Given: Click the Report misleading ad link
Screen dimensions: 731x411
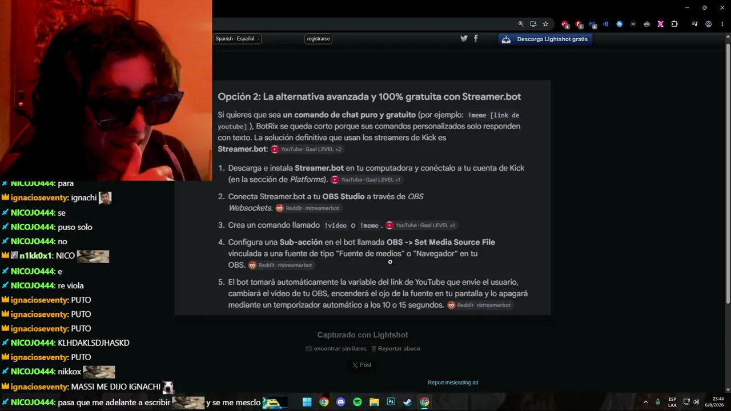Looking at the screenshot, I should click(x=453, y=382).
